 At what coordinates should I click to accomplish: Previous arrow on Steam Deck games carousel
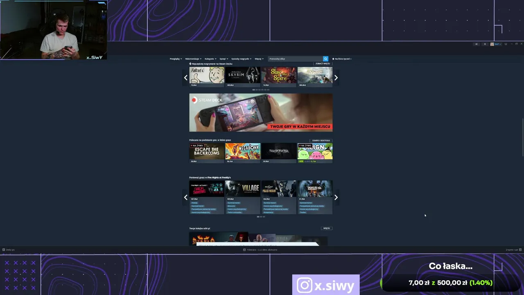click(186, 78)
